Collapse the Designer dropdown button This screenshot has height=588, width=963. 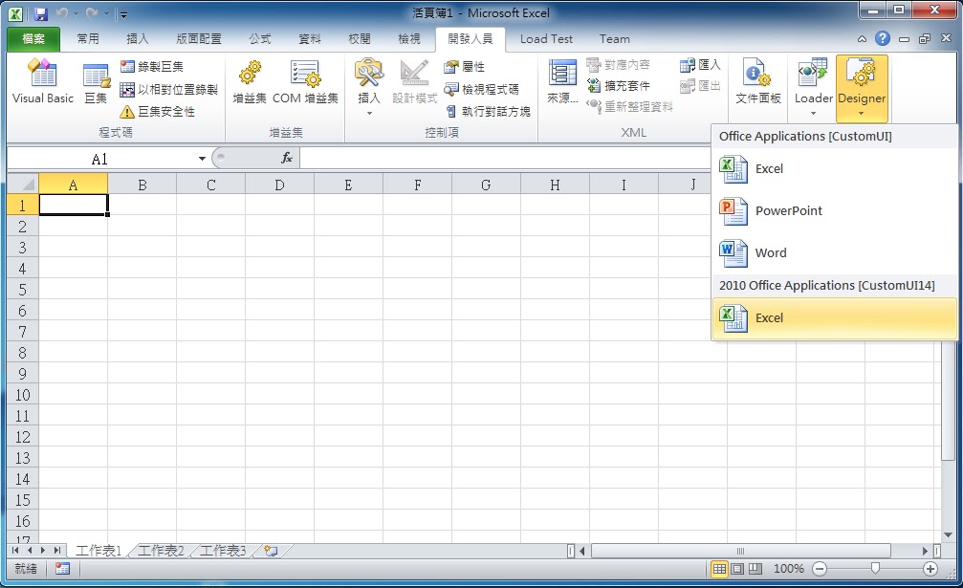point(862,88)
